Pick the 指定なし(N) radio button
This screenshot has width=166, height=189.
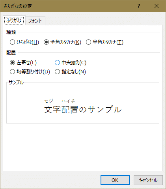click(x=71, y=72)
